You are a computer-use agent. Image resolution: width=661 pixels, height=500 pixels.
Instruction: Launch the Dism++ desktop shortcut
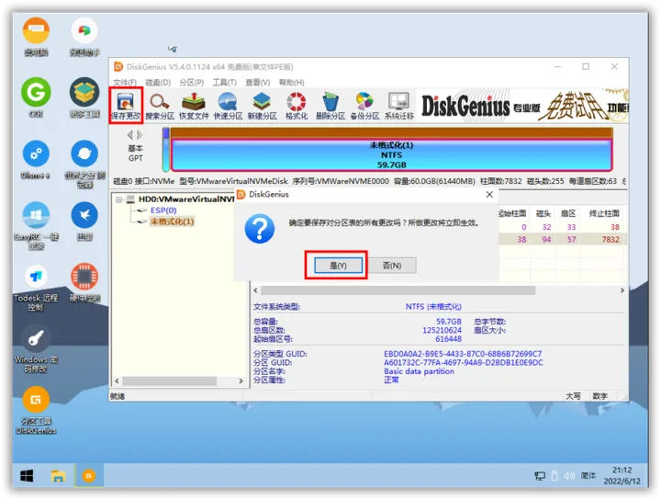click(36, 160)
